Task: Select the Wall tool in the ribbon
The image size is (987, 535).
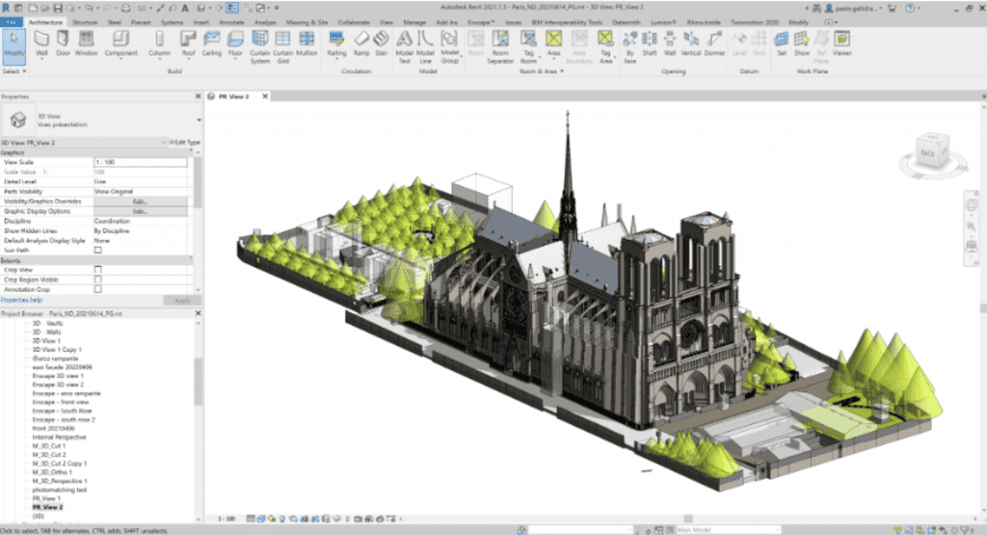Action: click(x=42, y=40)
